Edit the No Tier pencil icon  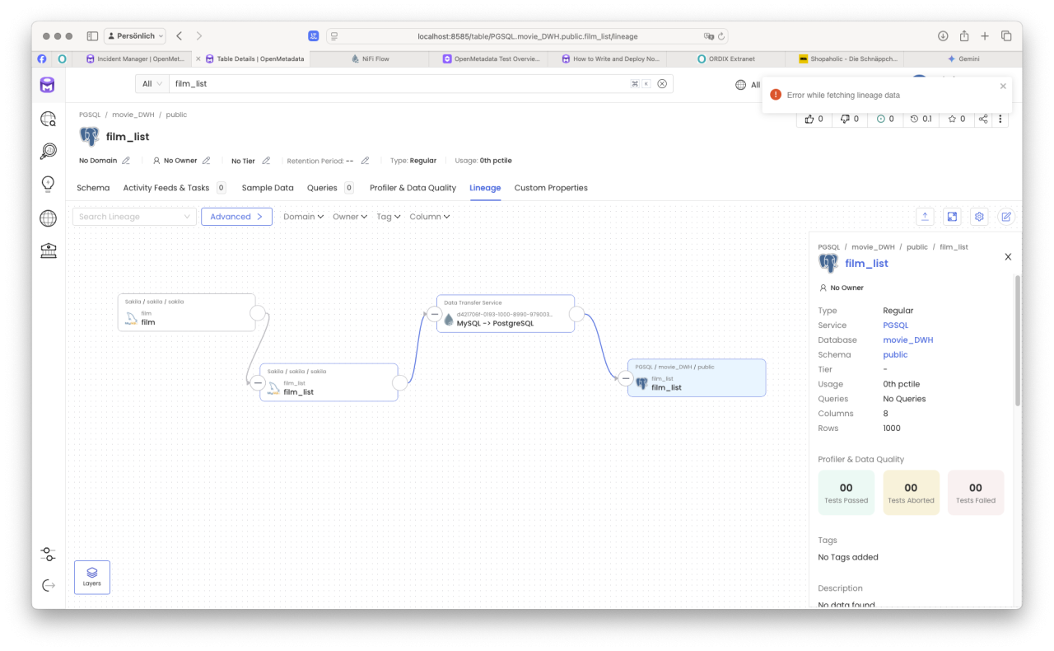click(264, 161)
